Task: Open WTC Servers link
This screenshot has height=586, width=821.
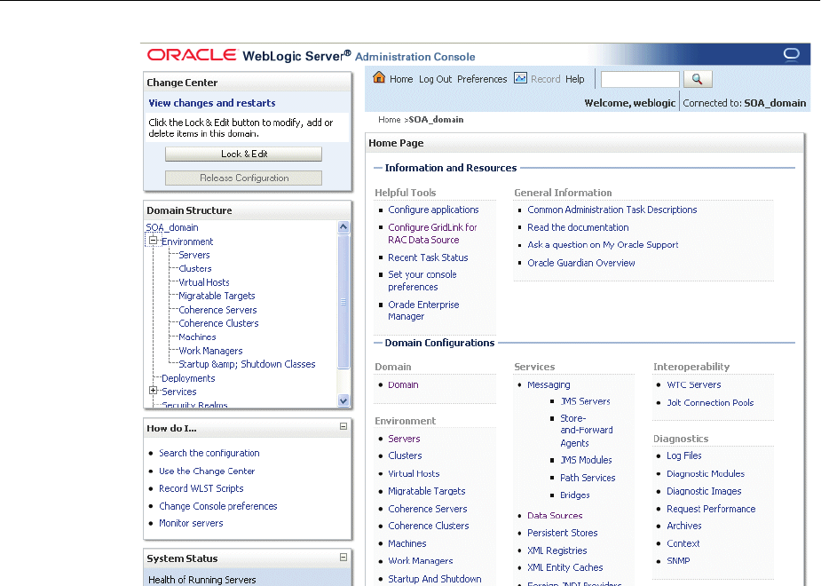Action: (693, 385)
